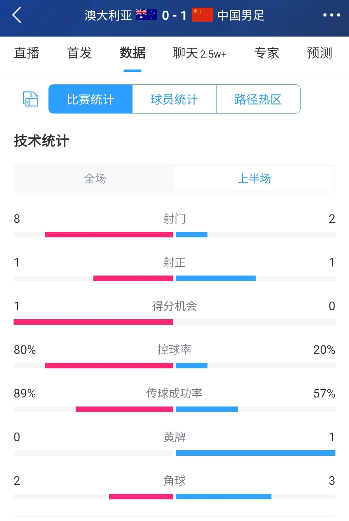This screenshot has width=349, height=521.
Task: Toggle stats to 全场 full match
Action: click(95, 179)
